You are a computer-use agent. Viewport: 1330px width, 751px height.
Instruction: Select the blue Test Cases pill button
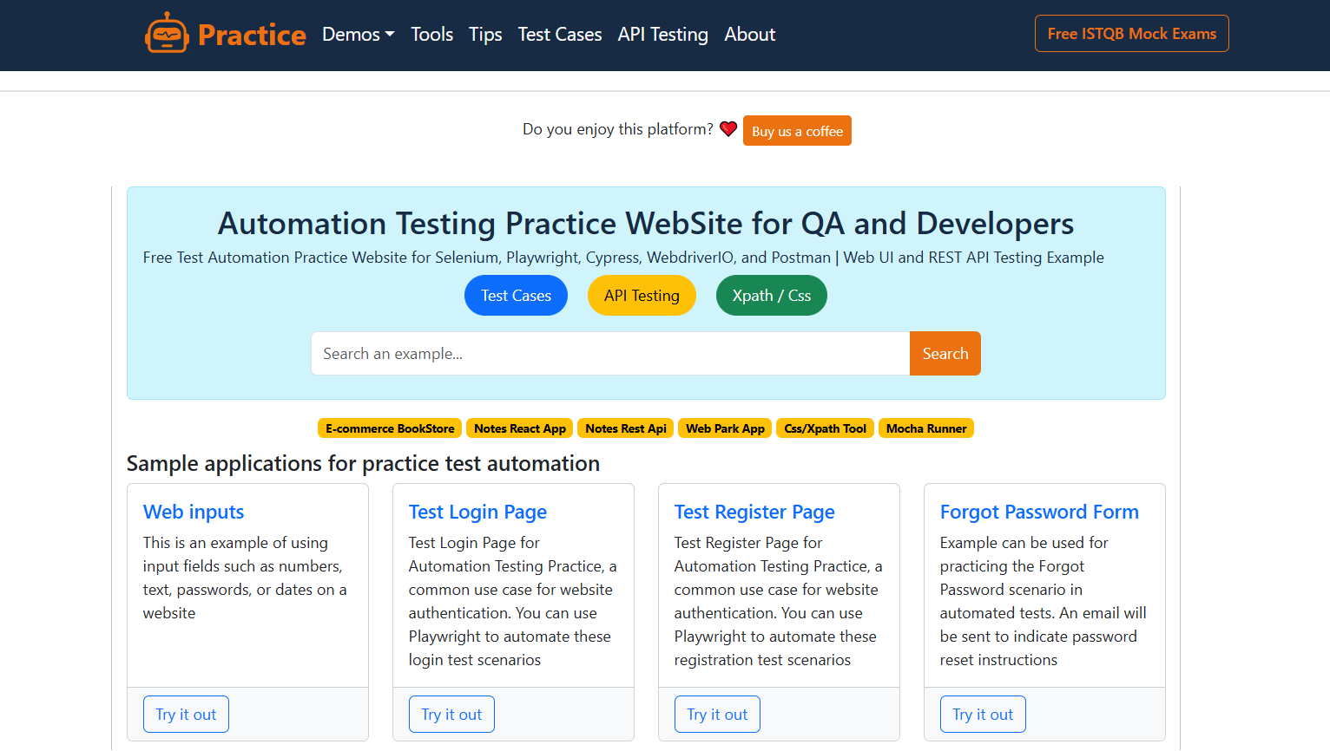coord(516,295)
